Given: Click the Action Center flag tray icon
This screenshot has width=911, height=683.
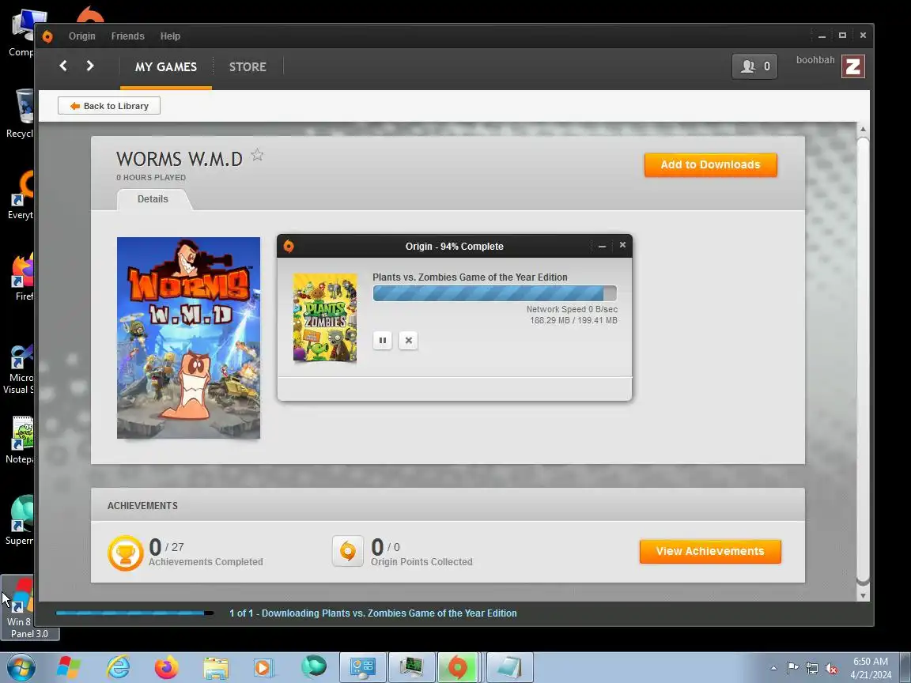Looking at the screenshot, I should pyautogui.click(x=792, y=668).
